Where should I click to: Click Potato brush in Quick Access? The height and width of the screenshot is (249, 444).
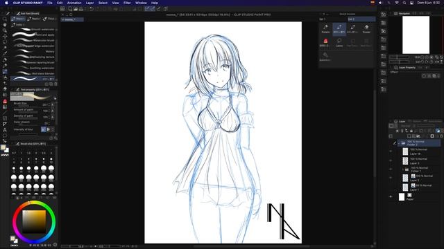pyautogui.click(x=325, y=29)
